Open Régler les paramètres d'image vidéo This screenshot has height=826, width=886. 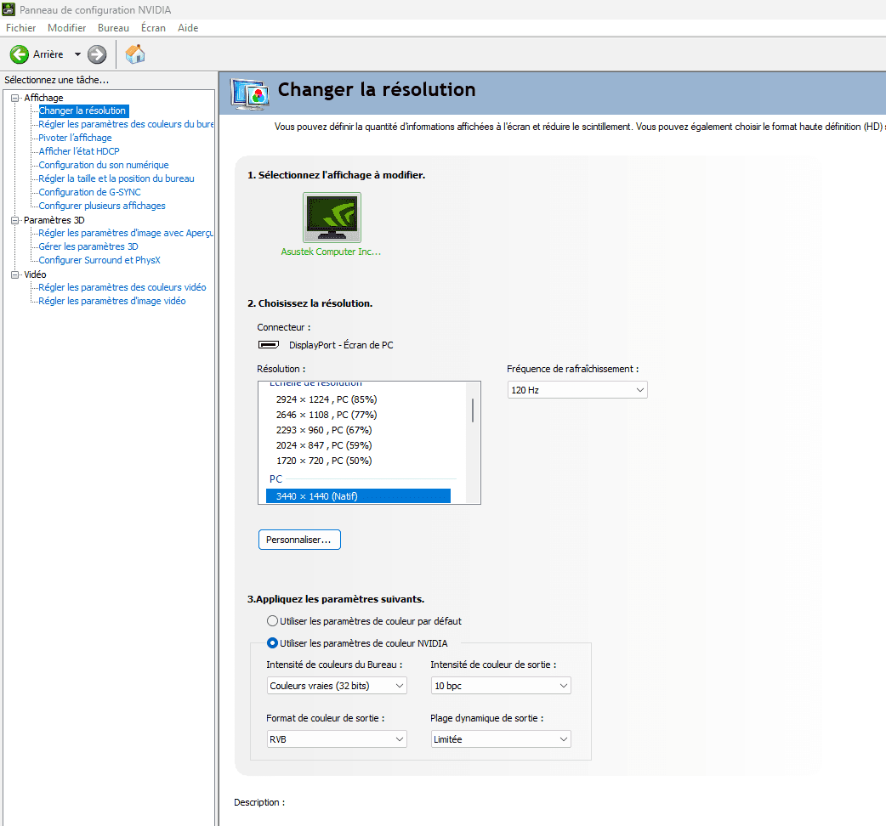tap(112, 301)
